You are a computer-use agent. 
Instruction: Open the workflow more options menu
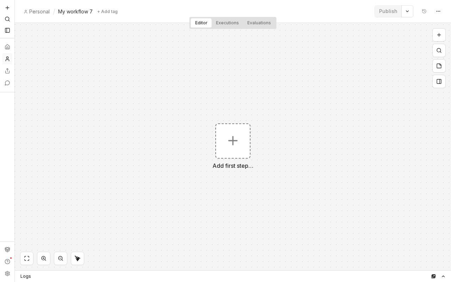click(438, 11)
